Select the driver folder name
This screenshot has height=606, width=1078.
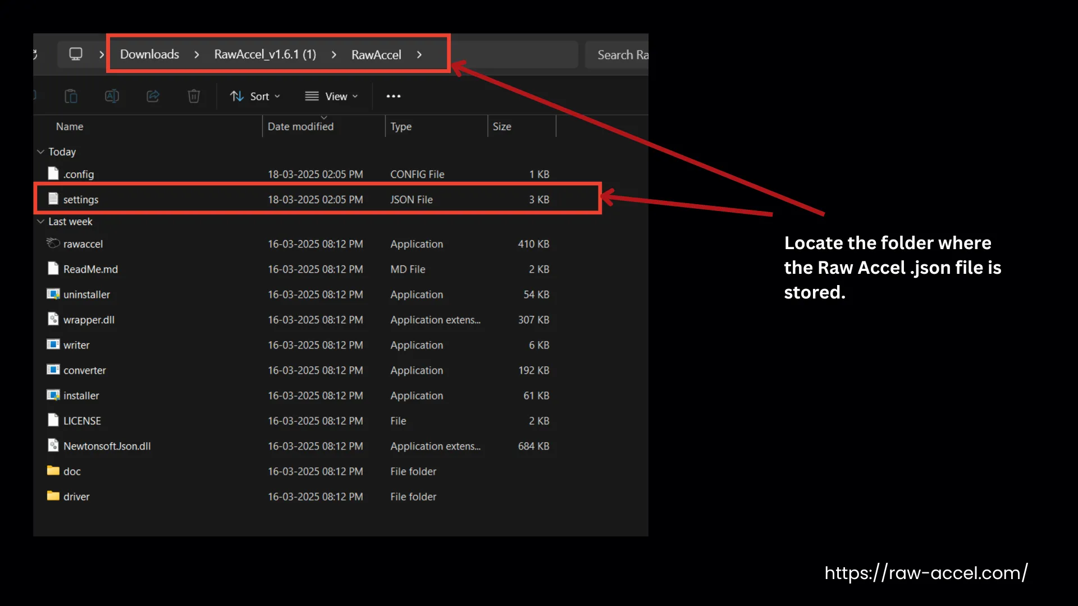click(x=76, y=497)
